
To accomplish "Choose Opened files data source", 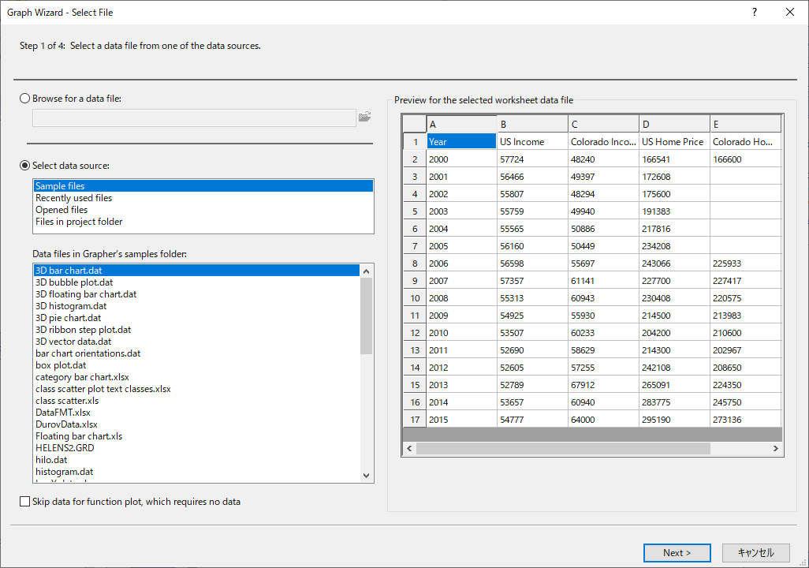I will (x=62, y=210).
